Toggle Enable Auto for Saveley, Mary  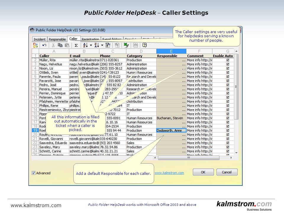pos(228,147)
